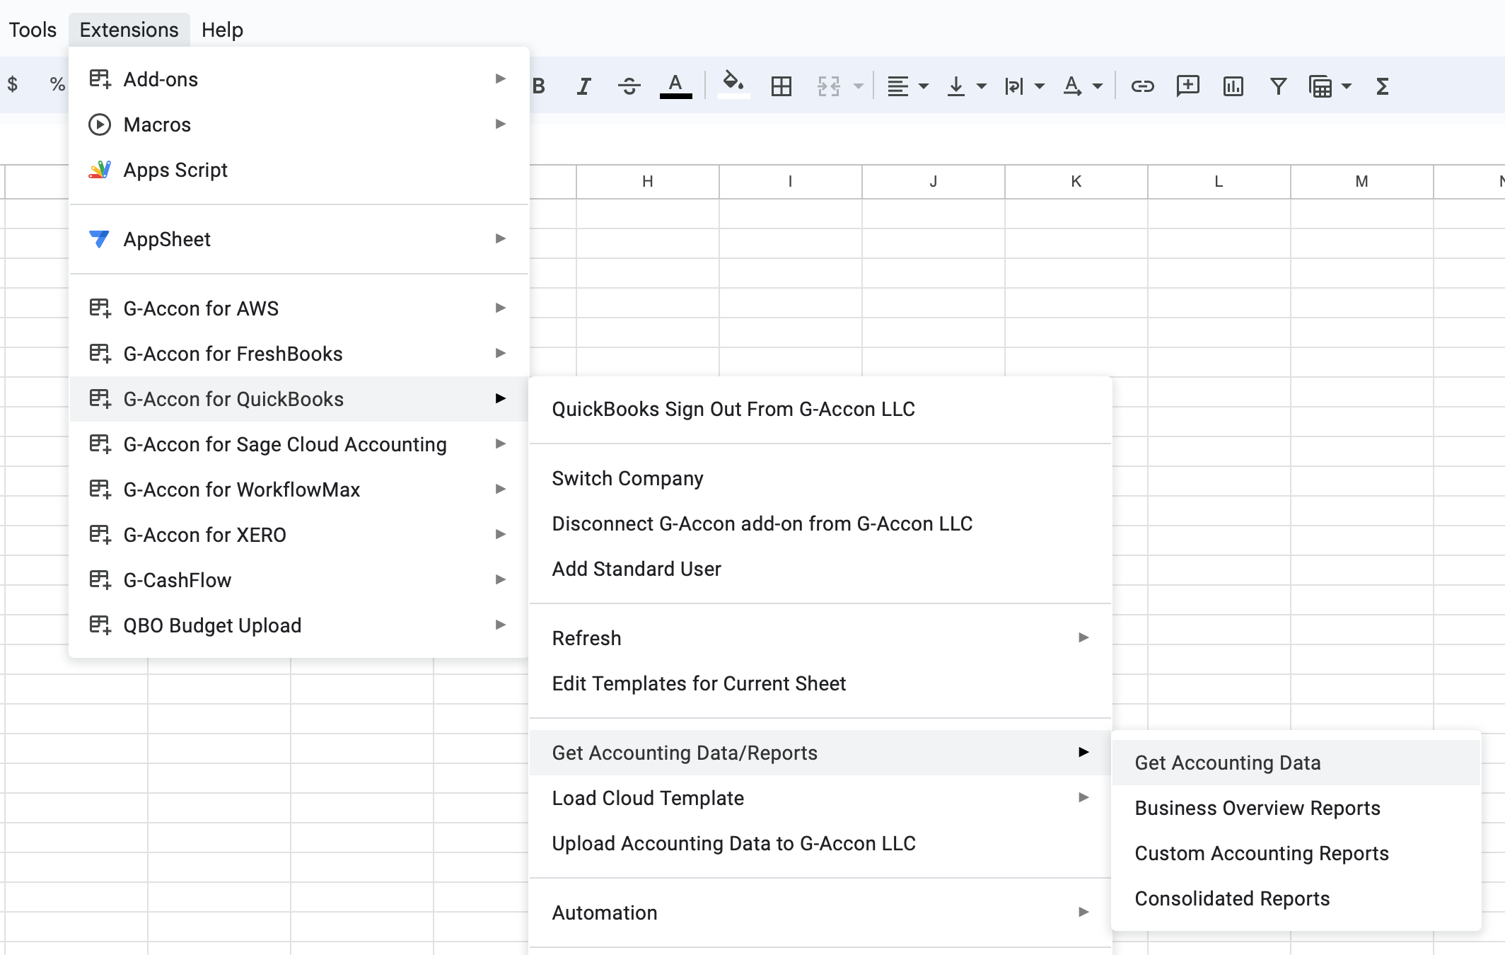The height and width of the screenshot is (955, 1505).
Task: Click the text wrapping icon
Action: 1014,86
